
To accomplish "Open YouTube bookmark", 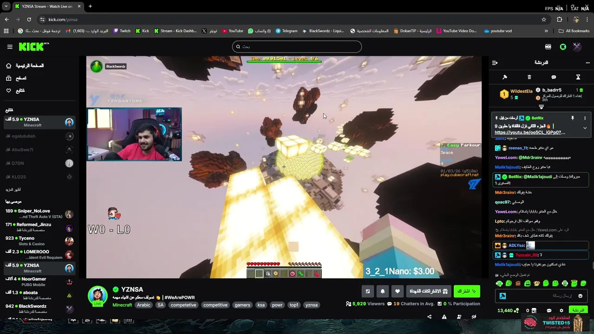I will click(232, 31).
